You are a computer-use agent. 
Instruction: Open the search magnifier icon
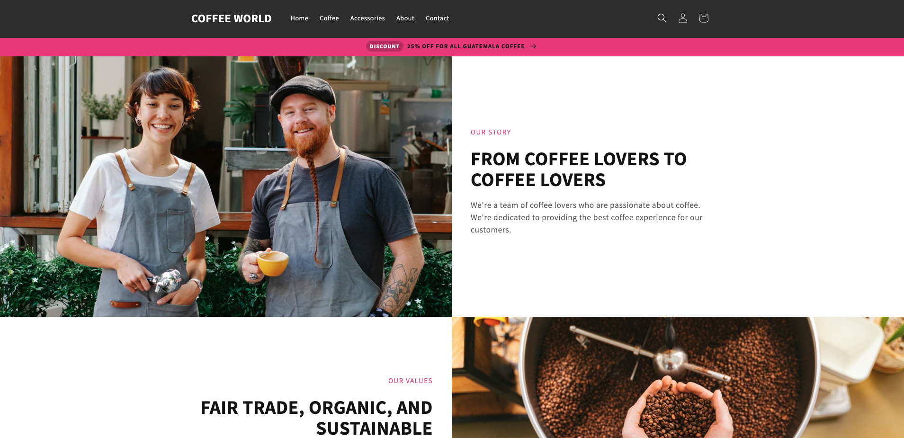662,18
